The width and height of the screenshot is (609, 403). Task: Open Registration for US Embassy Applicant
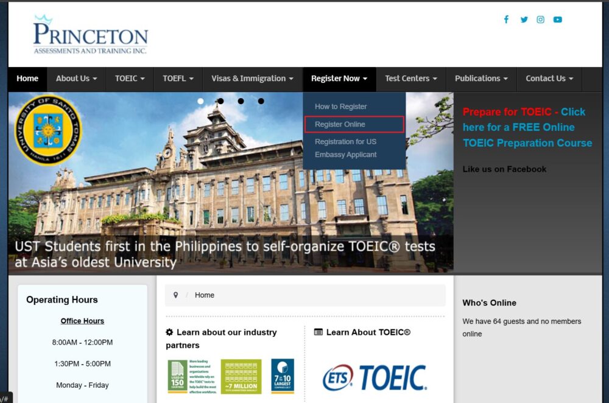tap(345, 148)
